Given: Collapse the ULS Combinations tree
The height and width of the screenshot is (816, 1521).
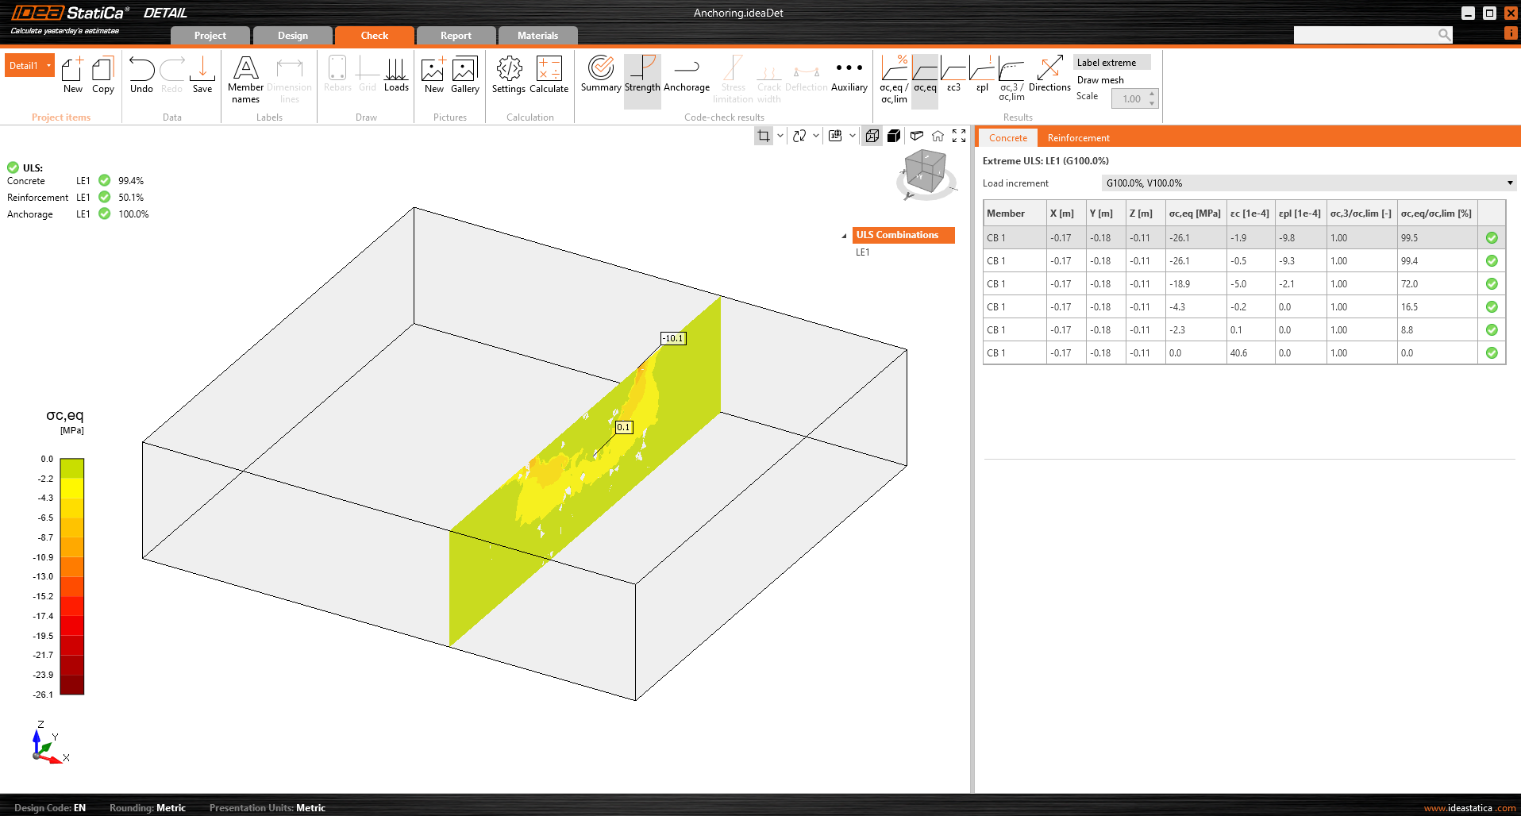Looking at the screenshot, I should point(844,236).
